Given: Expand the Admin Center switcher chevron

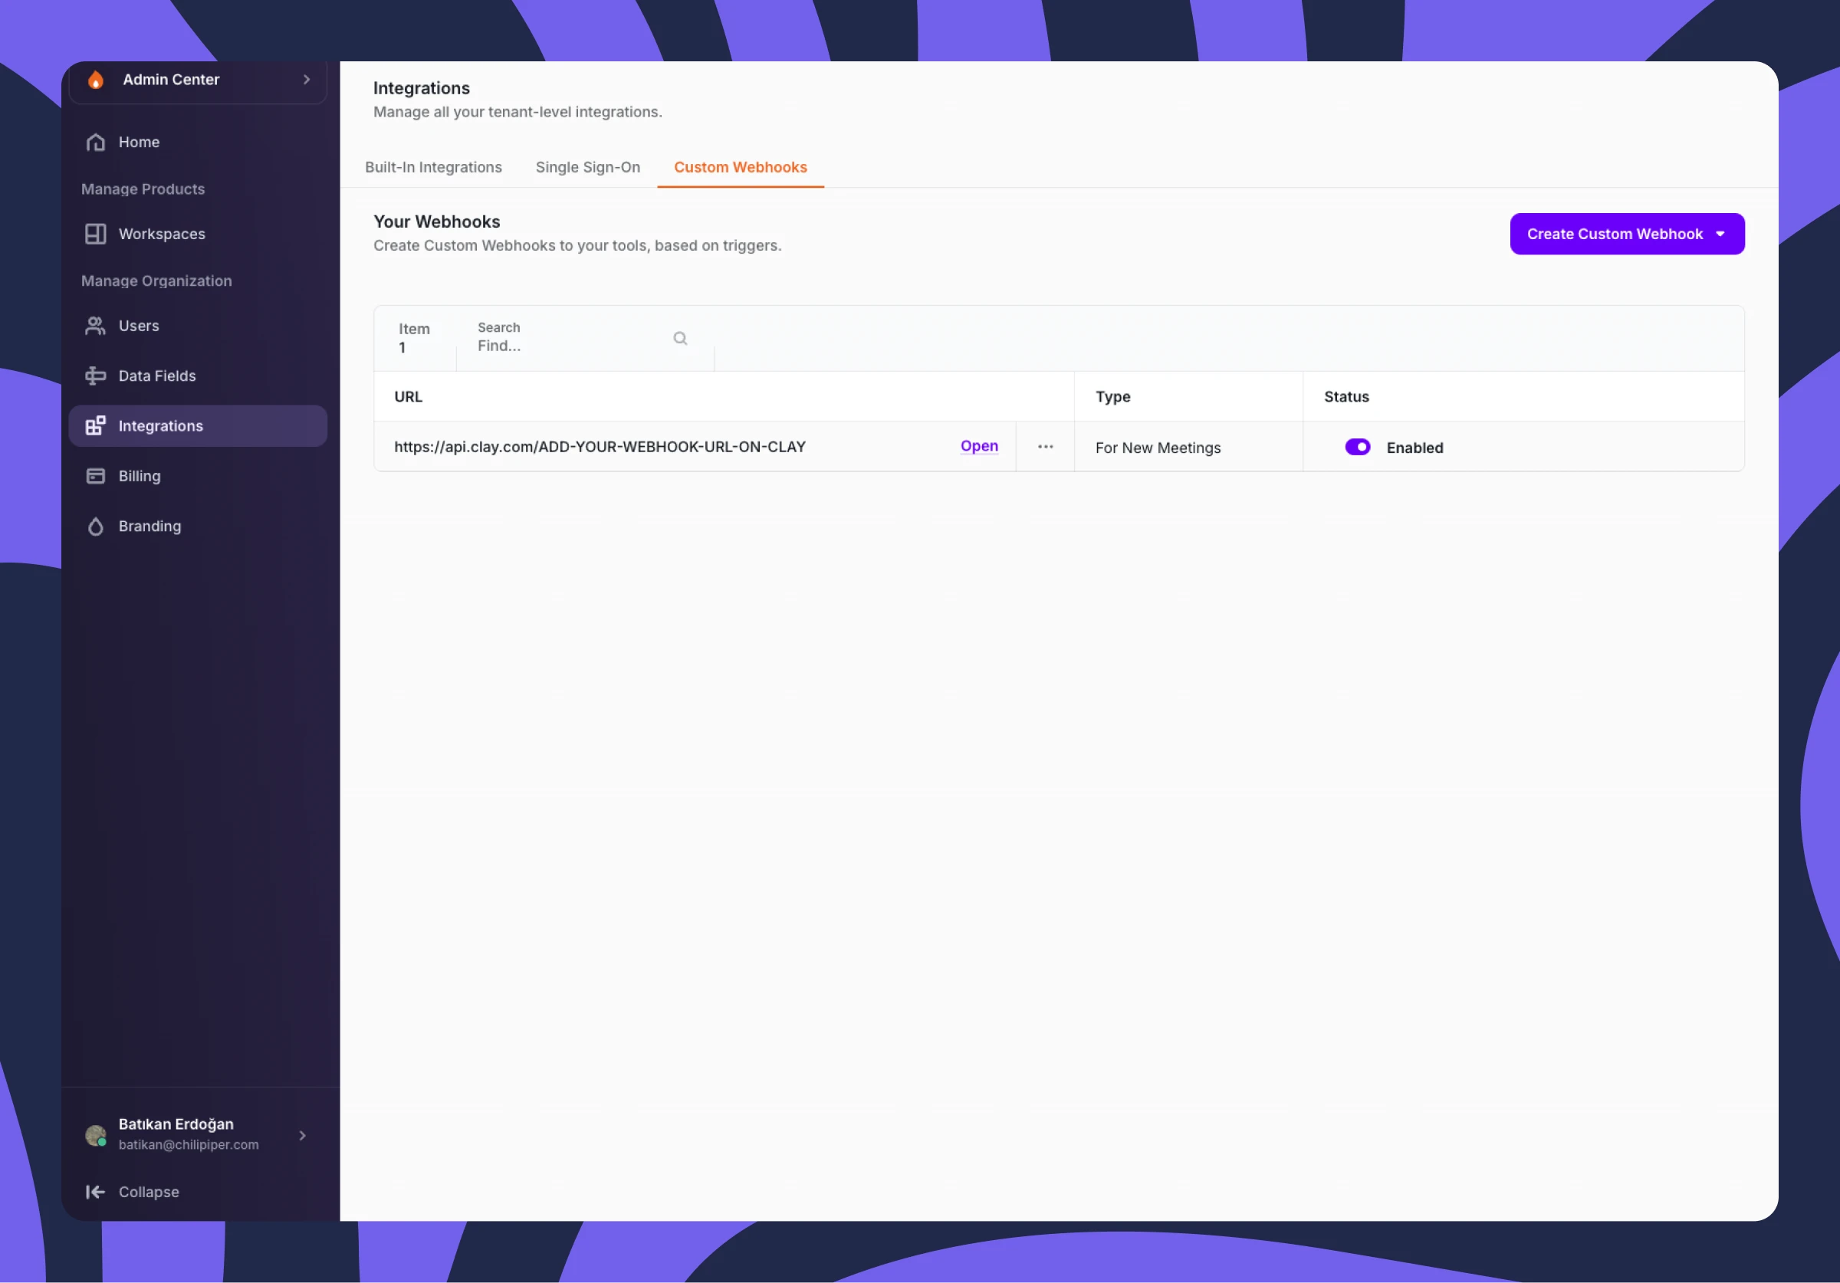Looking at the screenshot, I should [x=306, y=80].
